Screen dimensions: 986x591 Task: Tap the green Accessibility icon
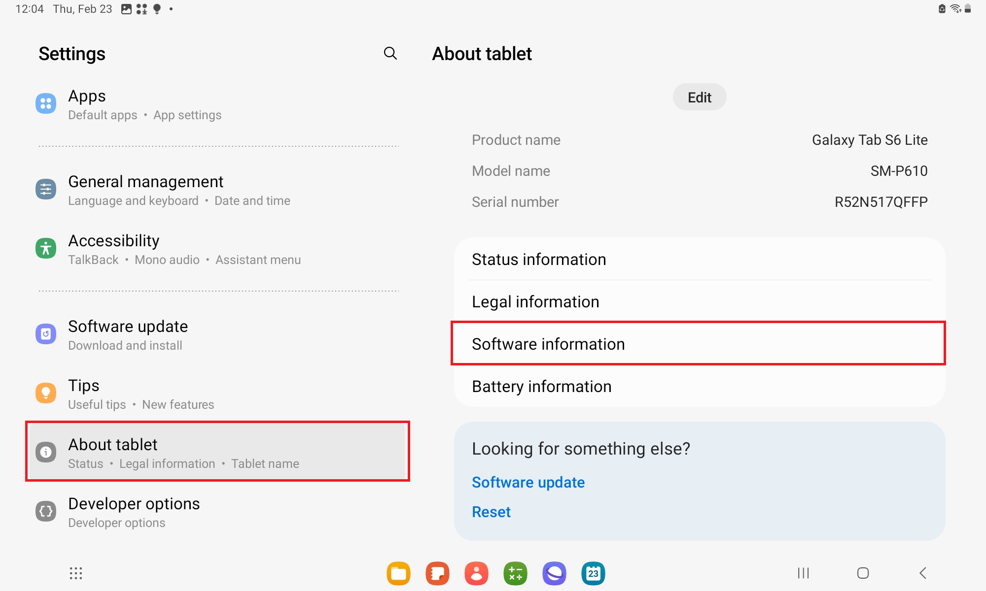[x=46, y=248]
